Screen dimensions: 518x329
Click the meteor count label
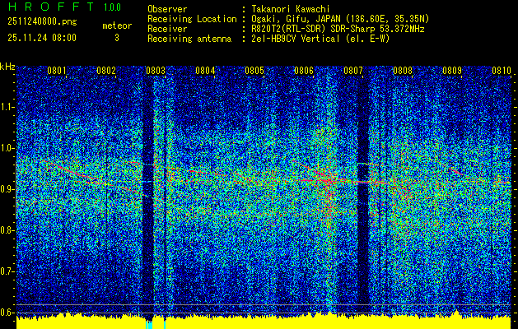[x=117, y=25]
